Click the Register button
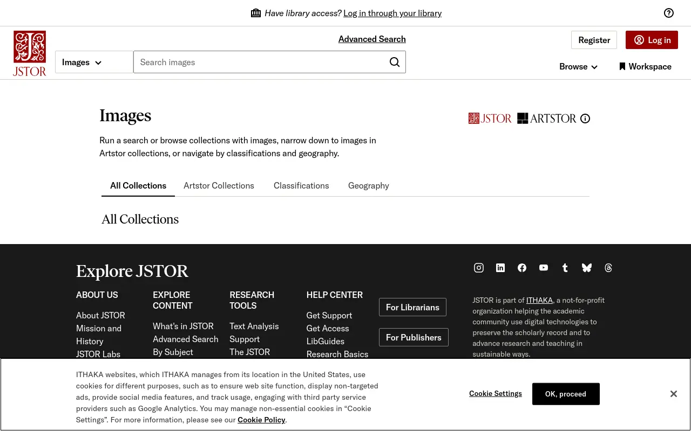 pyautogui.click(x=594, y=40)
